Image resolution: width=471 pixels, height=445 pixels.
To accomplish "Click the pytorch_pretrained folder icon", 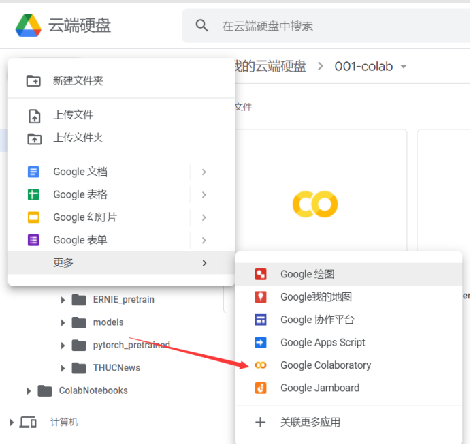I will click(x=79, y=346).
